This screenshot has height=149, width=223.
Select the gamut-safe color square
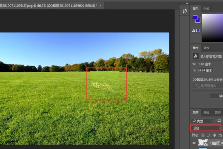tap(198, 30)
